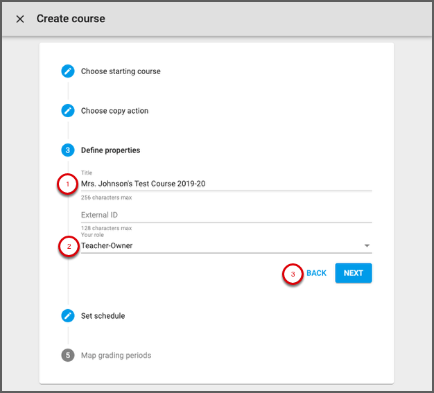Select the Define properties step heading
Screen dimensions: 434x393
[110, 150]
